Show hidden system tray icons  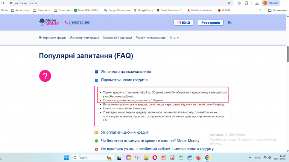[250, 157]
